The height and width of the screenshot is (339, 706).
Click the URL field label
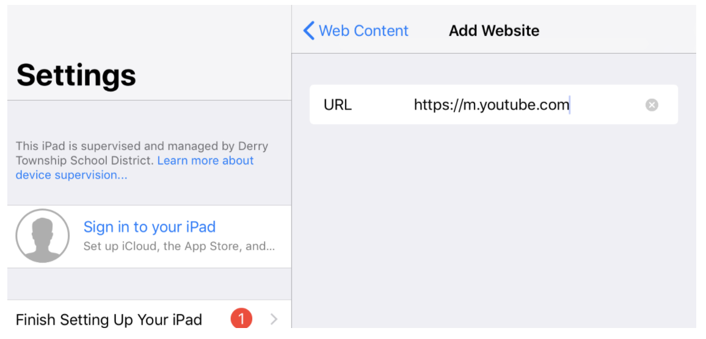(x=337, y=105)
